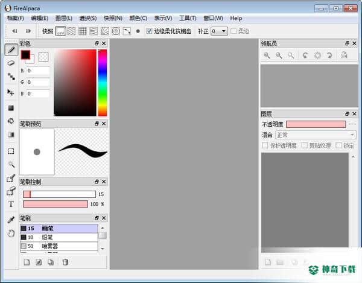Add a new brush in 笔刷 panel
Image resolution: width=362 pixels, height=283 pixels.
coord(27,262)
